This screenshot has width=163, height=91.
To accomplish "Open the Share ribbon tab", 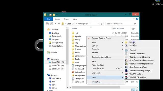I will (66, 19).
